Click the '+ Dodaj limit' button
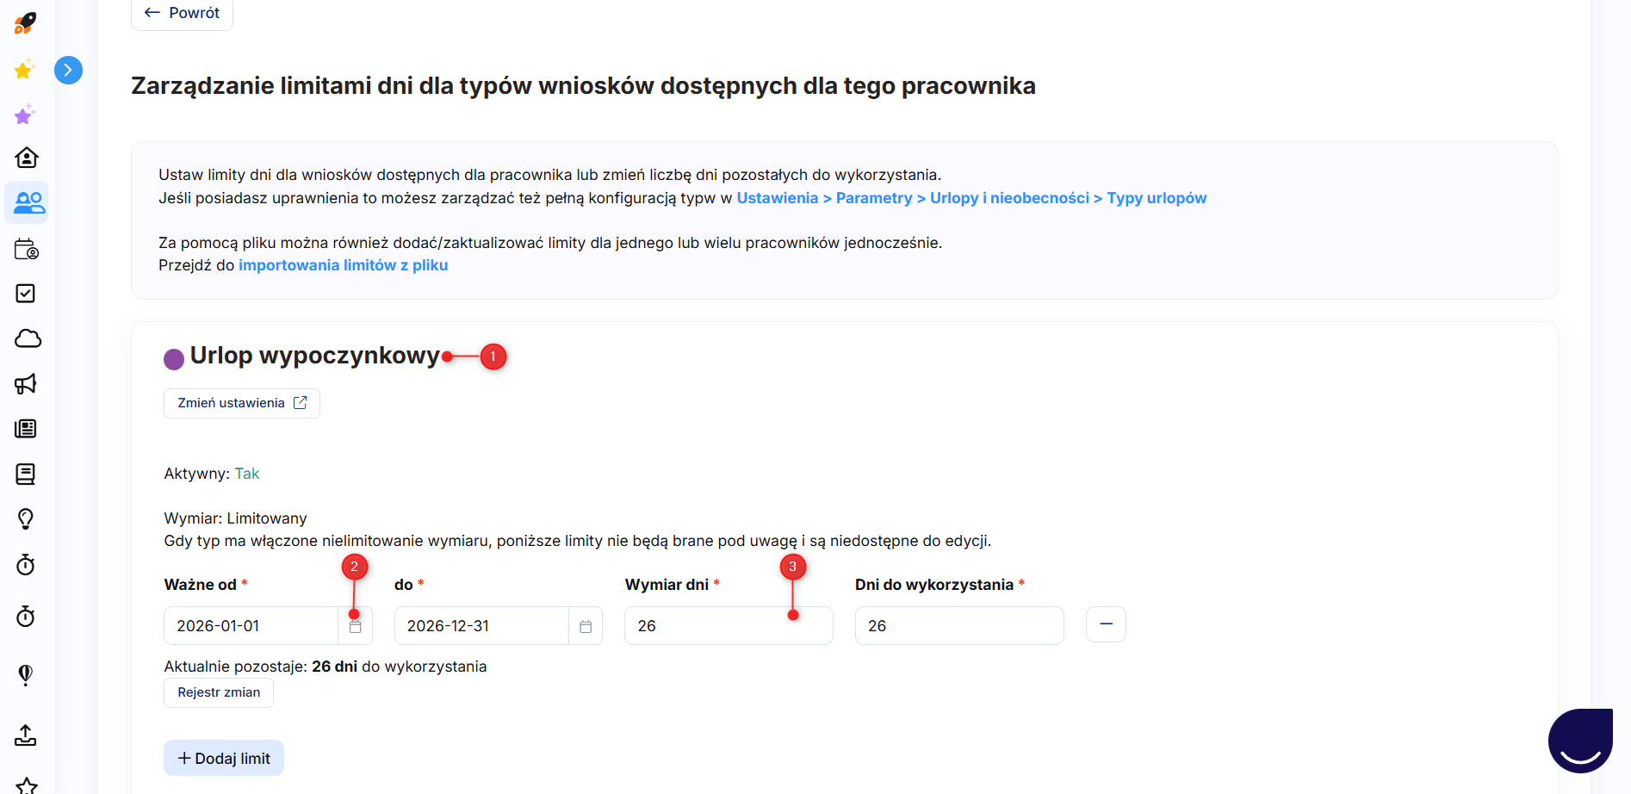Screen dimensions: 1631x794 224,758
